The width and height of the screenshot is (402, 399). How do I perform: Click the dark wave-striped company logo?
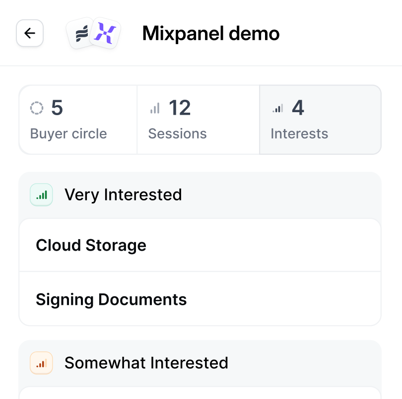tap(80, 34)
